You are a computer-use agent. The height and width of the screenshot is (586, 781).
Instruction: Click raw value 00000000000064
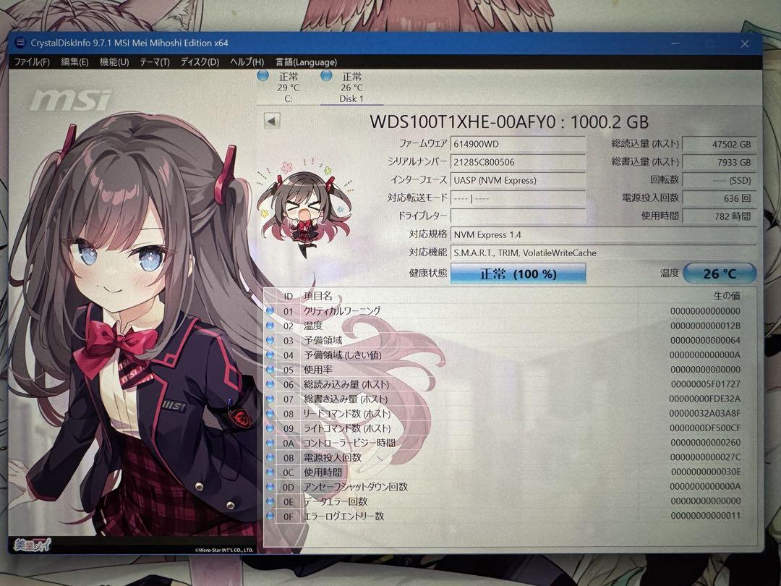(705, 340)
